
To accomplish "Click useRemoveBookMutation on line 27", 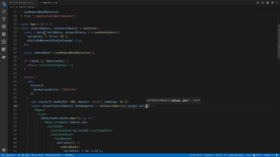I will 72,53.
